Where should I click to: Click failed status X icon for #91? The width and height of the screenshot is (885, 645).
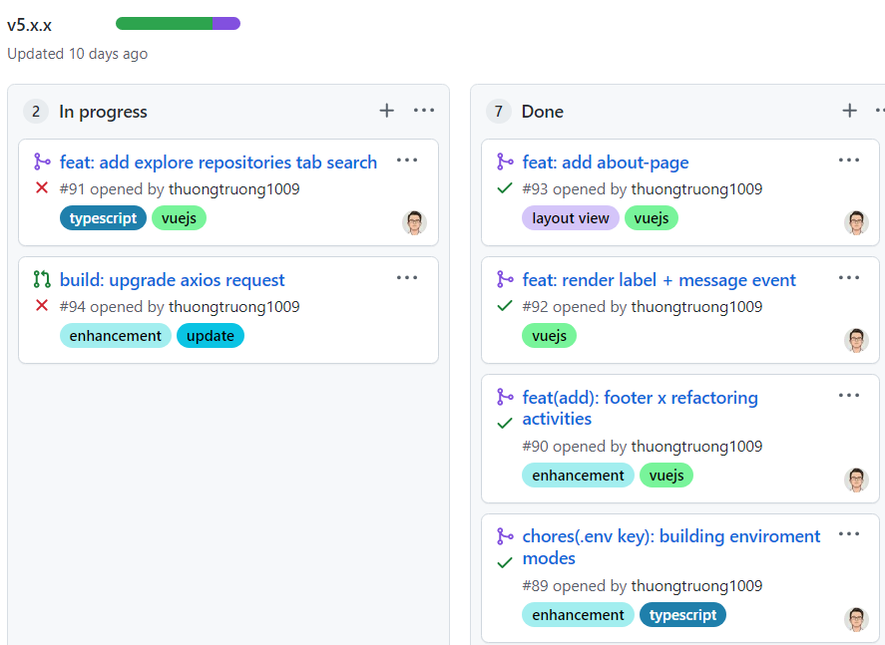click(x=42, y=188)
